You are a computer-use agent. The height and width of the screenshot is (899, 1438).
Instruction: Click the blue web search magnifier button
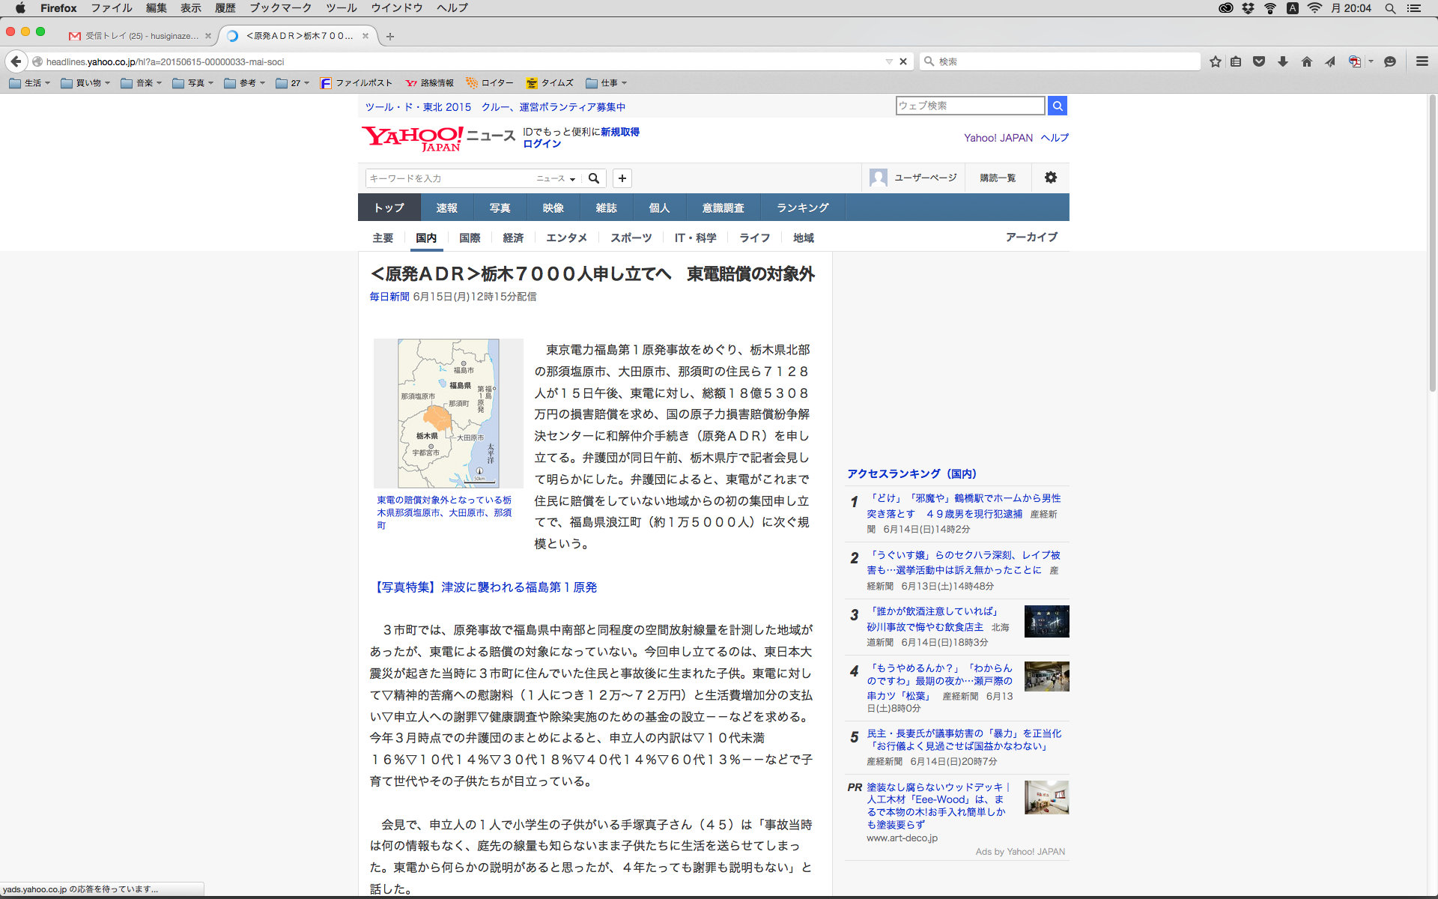[1057, 106]
